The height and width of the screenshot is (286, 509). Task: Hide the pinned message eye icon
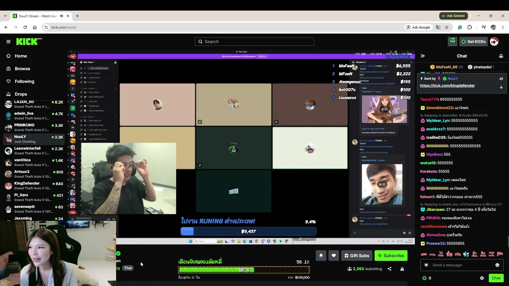click(x=501, y=79)
